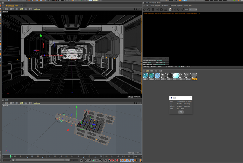This screenshot has height=163, width=243.
Task: Open Compare menu in Live Viewer
Action: click(173, 6)
